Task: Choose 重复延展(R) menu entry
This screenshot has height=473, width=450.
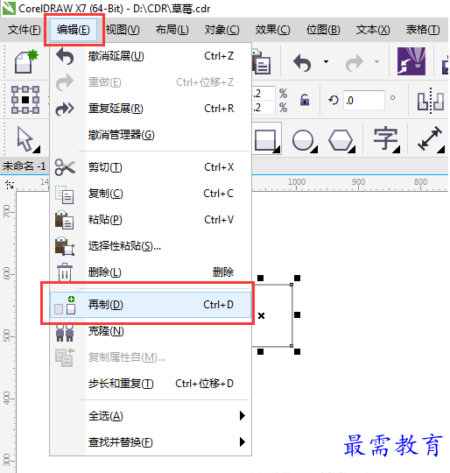Action: click(x=151, y=109)
